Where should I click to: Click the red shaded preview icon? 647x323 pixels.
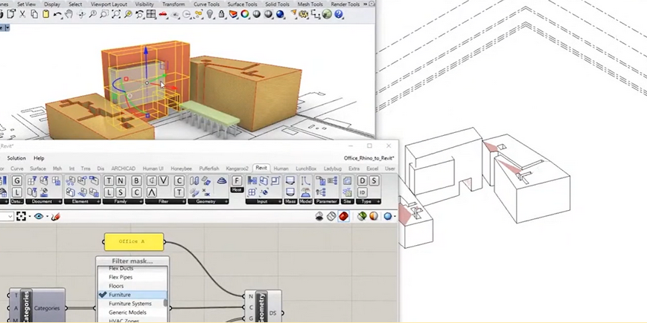[x=343, y=216]
